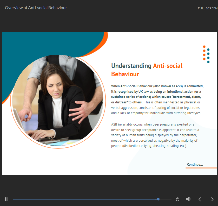Select the 'Overview of Anti-social Behaviour' title

pyautogui.click(x=36, y=8)
